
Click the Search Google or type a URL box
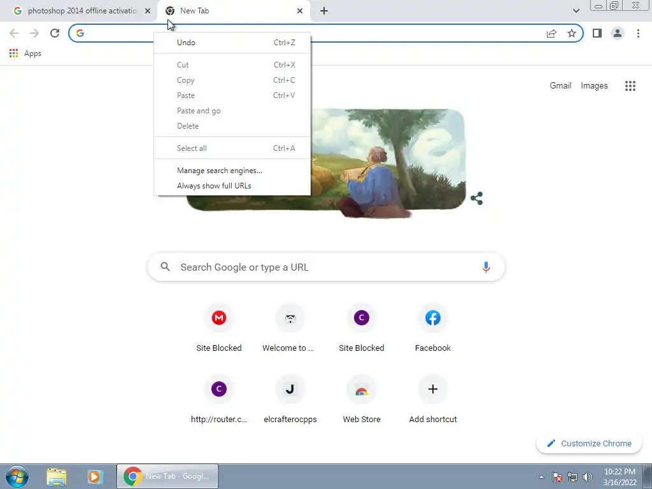click(x=326, y=267)
